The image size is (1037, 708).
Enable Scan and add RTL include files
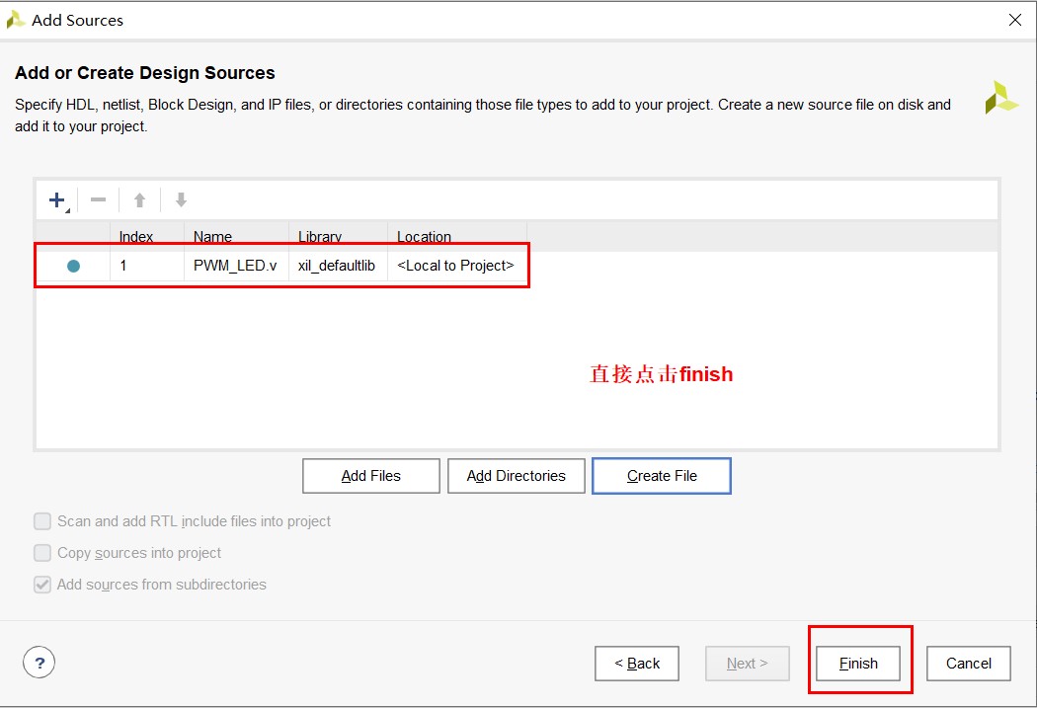point(42,521)
